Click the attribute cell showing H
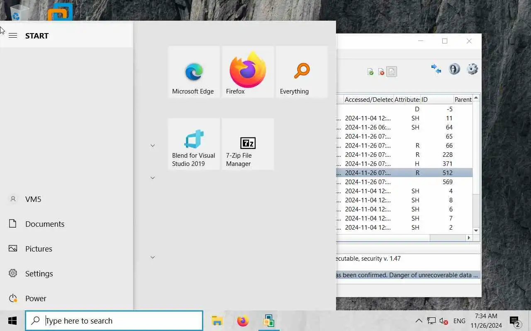The width and height of the screenshot is (531, 331). pos(417,164)
